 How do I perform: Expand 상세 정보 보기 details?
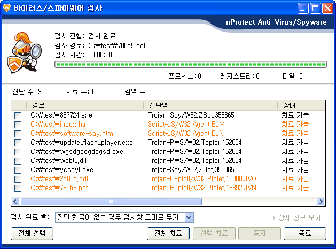point(296,217)
